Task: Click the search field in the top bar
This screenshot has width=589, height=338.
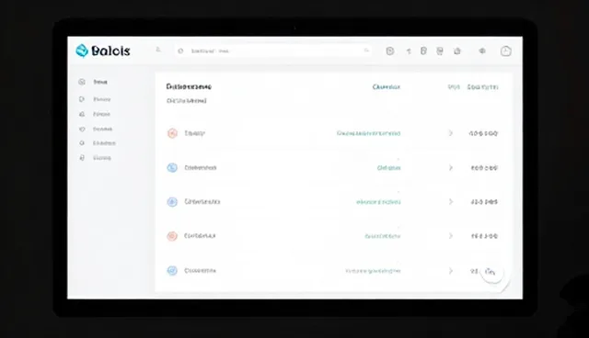Action: pyautogui.click(x=273, y=51)
